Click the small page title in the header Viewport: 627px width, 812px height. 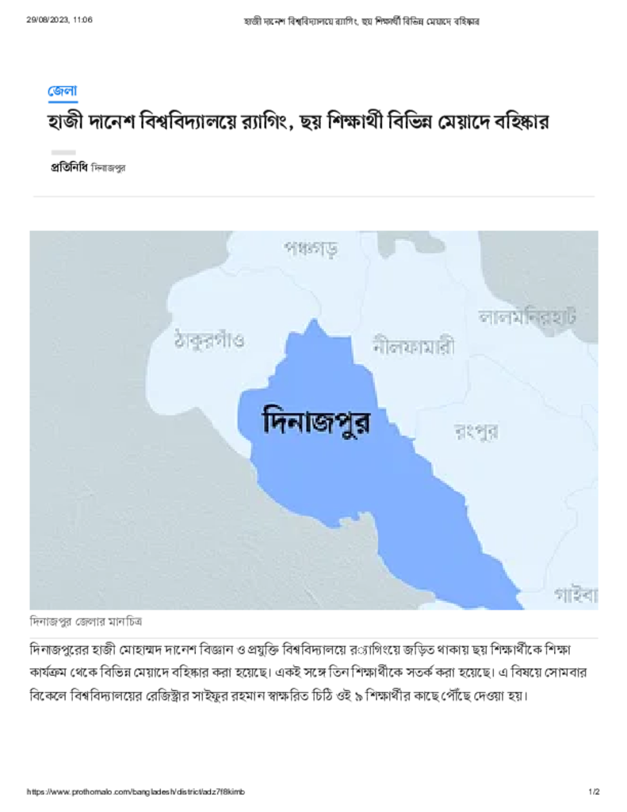361,20
